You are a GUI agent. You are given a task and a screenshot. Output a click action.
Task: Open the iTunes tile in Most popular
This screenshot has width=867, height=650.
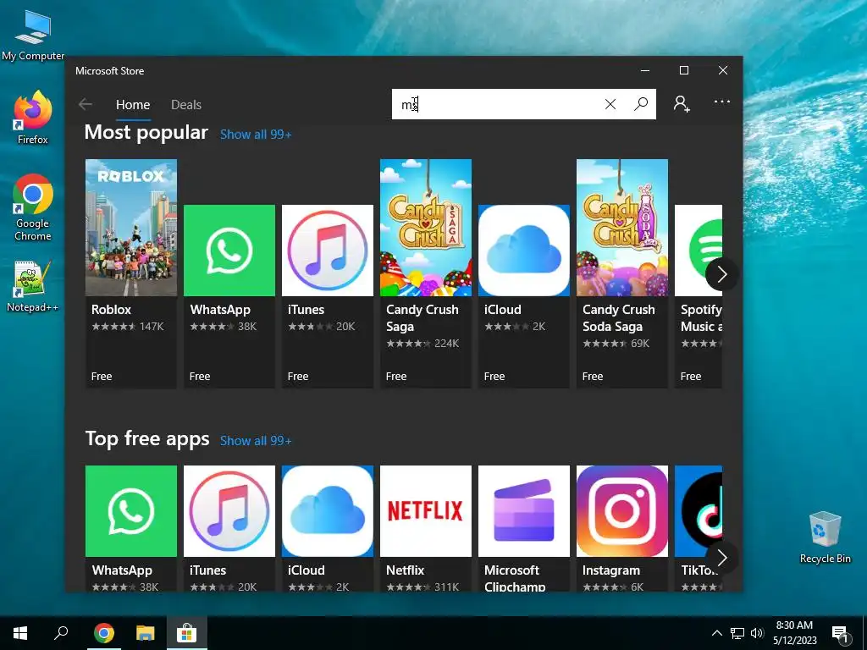coord(328,296)
